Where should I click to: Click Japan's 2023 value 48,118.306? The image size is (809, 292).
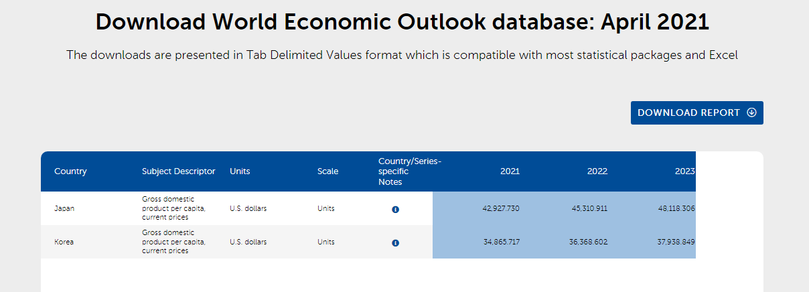click(676, 208)
